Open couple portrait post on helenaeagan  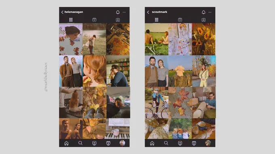71,71
